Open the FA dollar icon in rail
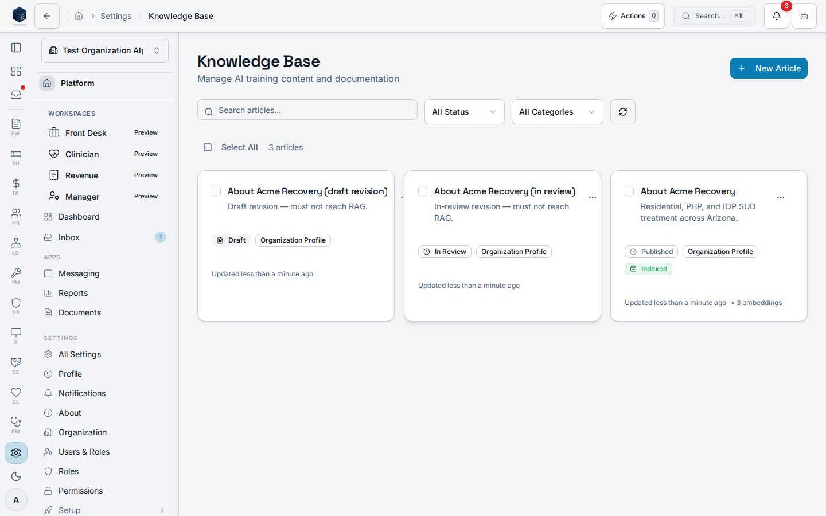 tap(16, 186)
